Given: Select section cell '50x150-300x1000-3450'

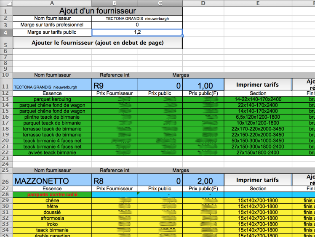Looking at the screenshot, I should (x=258, y=141).
